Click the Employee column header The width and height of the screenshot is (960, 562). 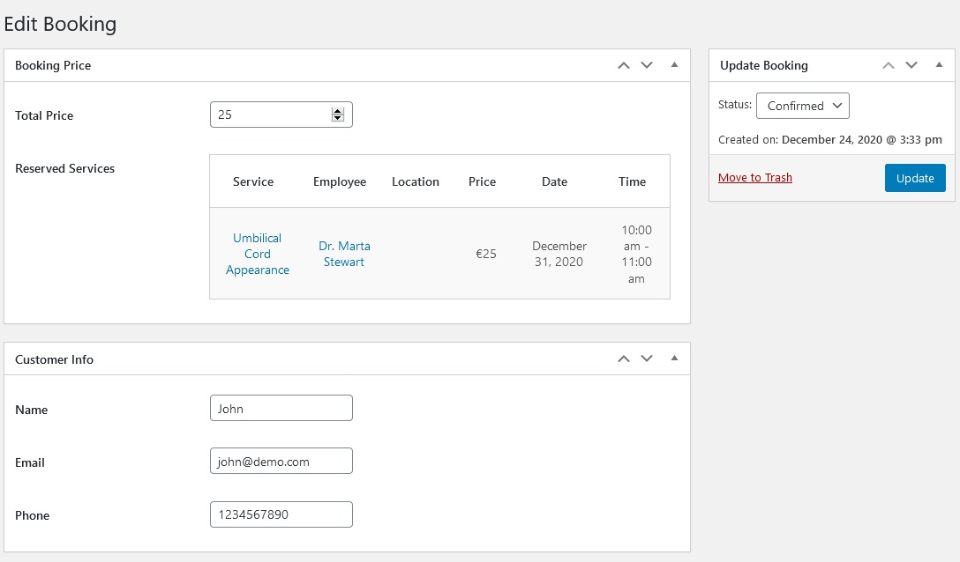[x=339, y=181]
